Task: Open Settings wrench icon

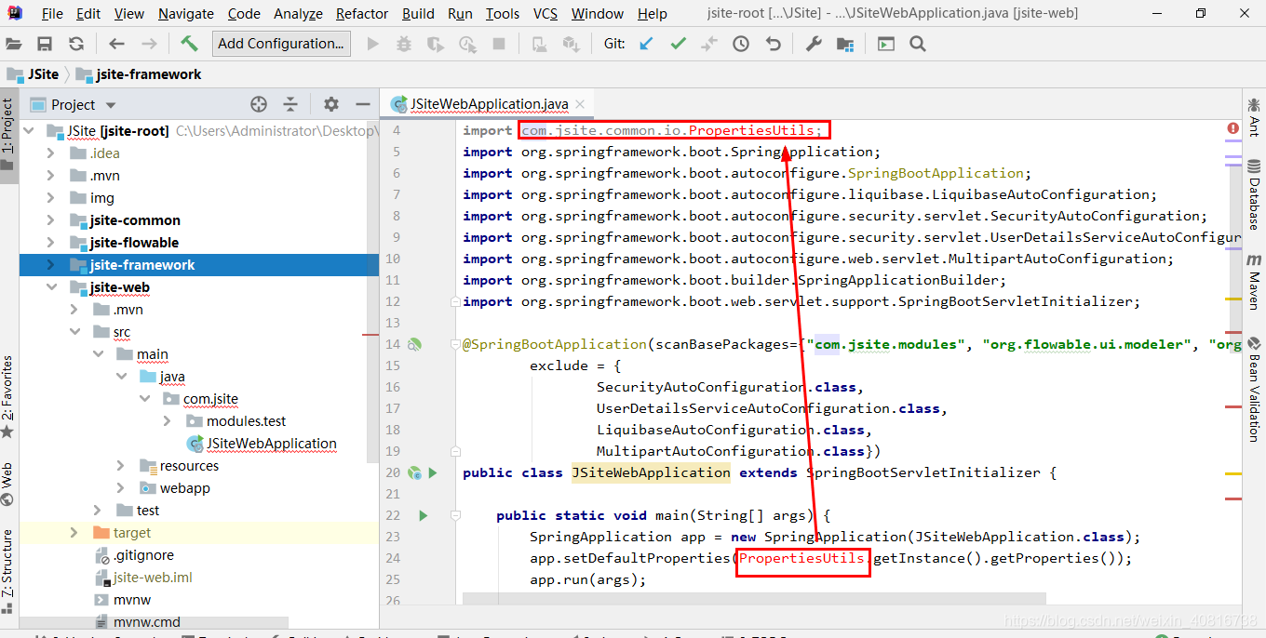Action: tap(814, 44)
